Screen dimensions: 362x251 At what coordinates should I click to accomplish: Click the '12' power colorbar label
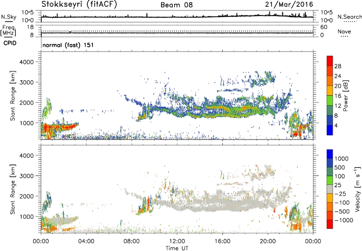point(338,106)
